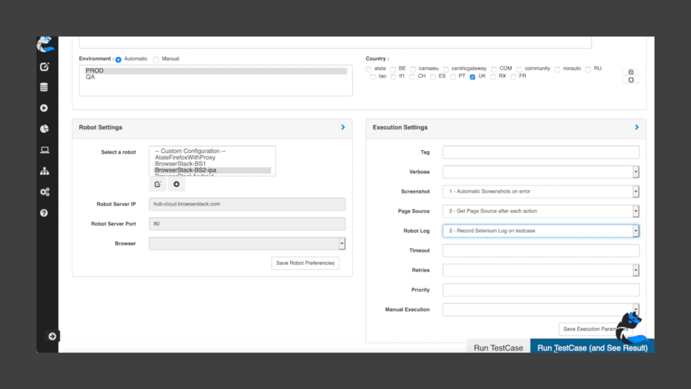Open the Page Source dropdown
Image resolution: width=691 pixels, height=389 pixels.
pos(541,211)
